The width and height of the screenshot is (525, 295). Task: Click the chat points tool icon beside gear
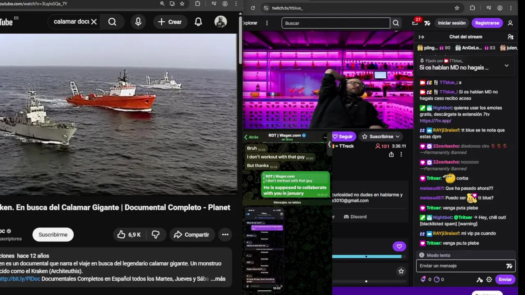coord(479,279)
